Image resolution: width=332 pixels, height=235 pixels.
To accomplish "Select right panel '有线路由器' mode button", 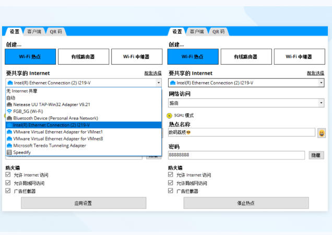I will click(246, 56).
